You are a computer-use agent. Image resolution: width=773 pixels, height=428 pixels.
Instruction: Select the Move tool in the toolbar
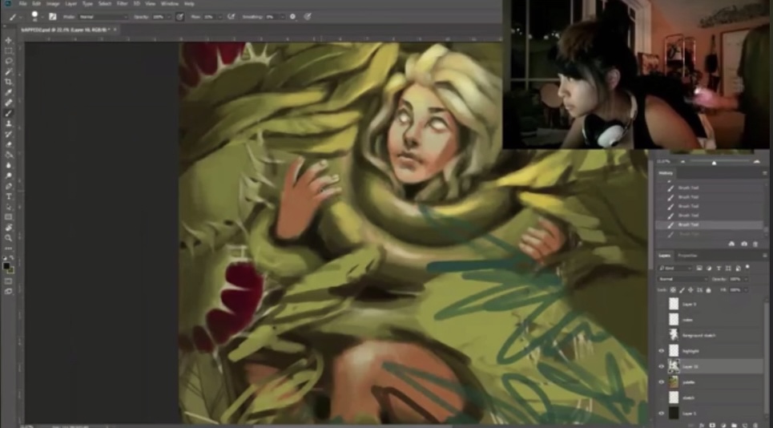(x=9, y=40)
